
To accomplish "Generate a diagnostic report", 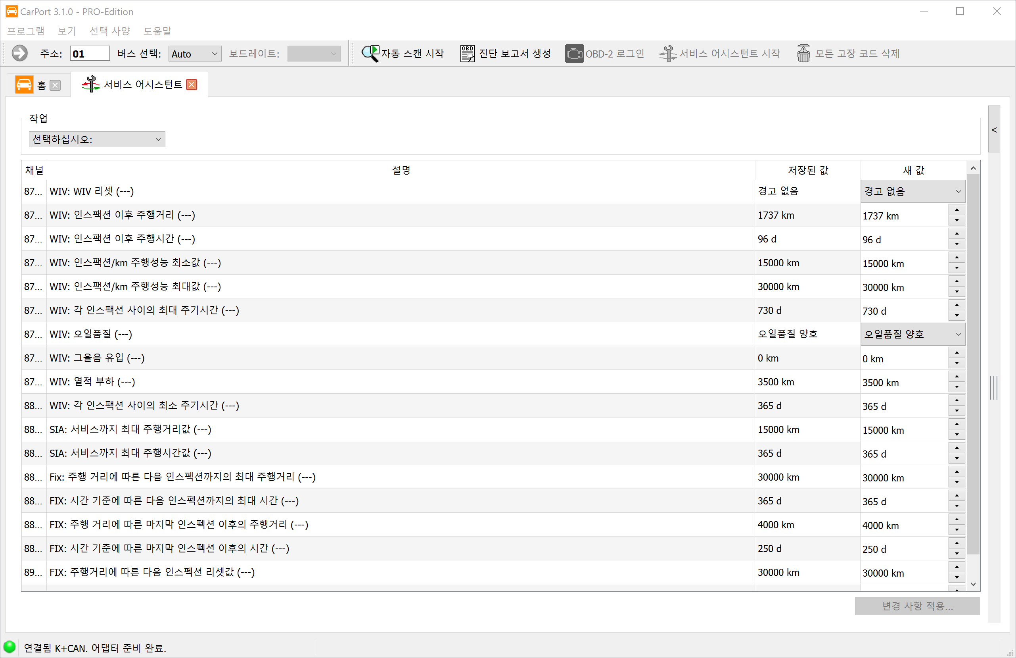I will (506, 53).
